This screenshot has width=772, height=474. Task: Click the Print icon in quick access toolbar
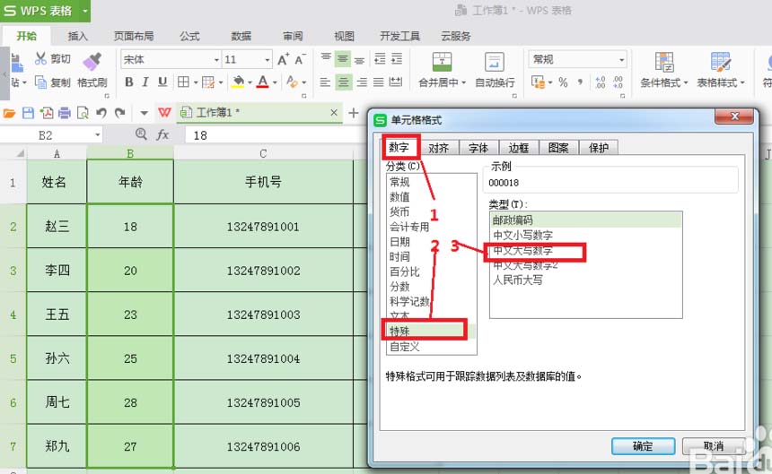click(x=64, y=113)
